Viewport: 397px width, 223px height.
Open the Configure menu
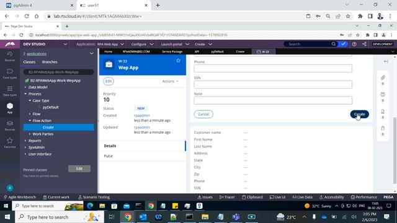coord(142,44)
